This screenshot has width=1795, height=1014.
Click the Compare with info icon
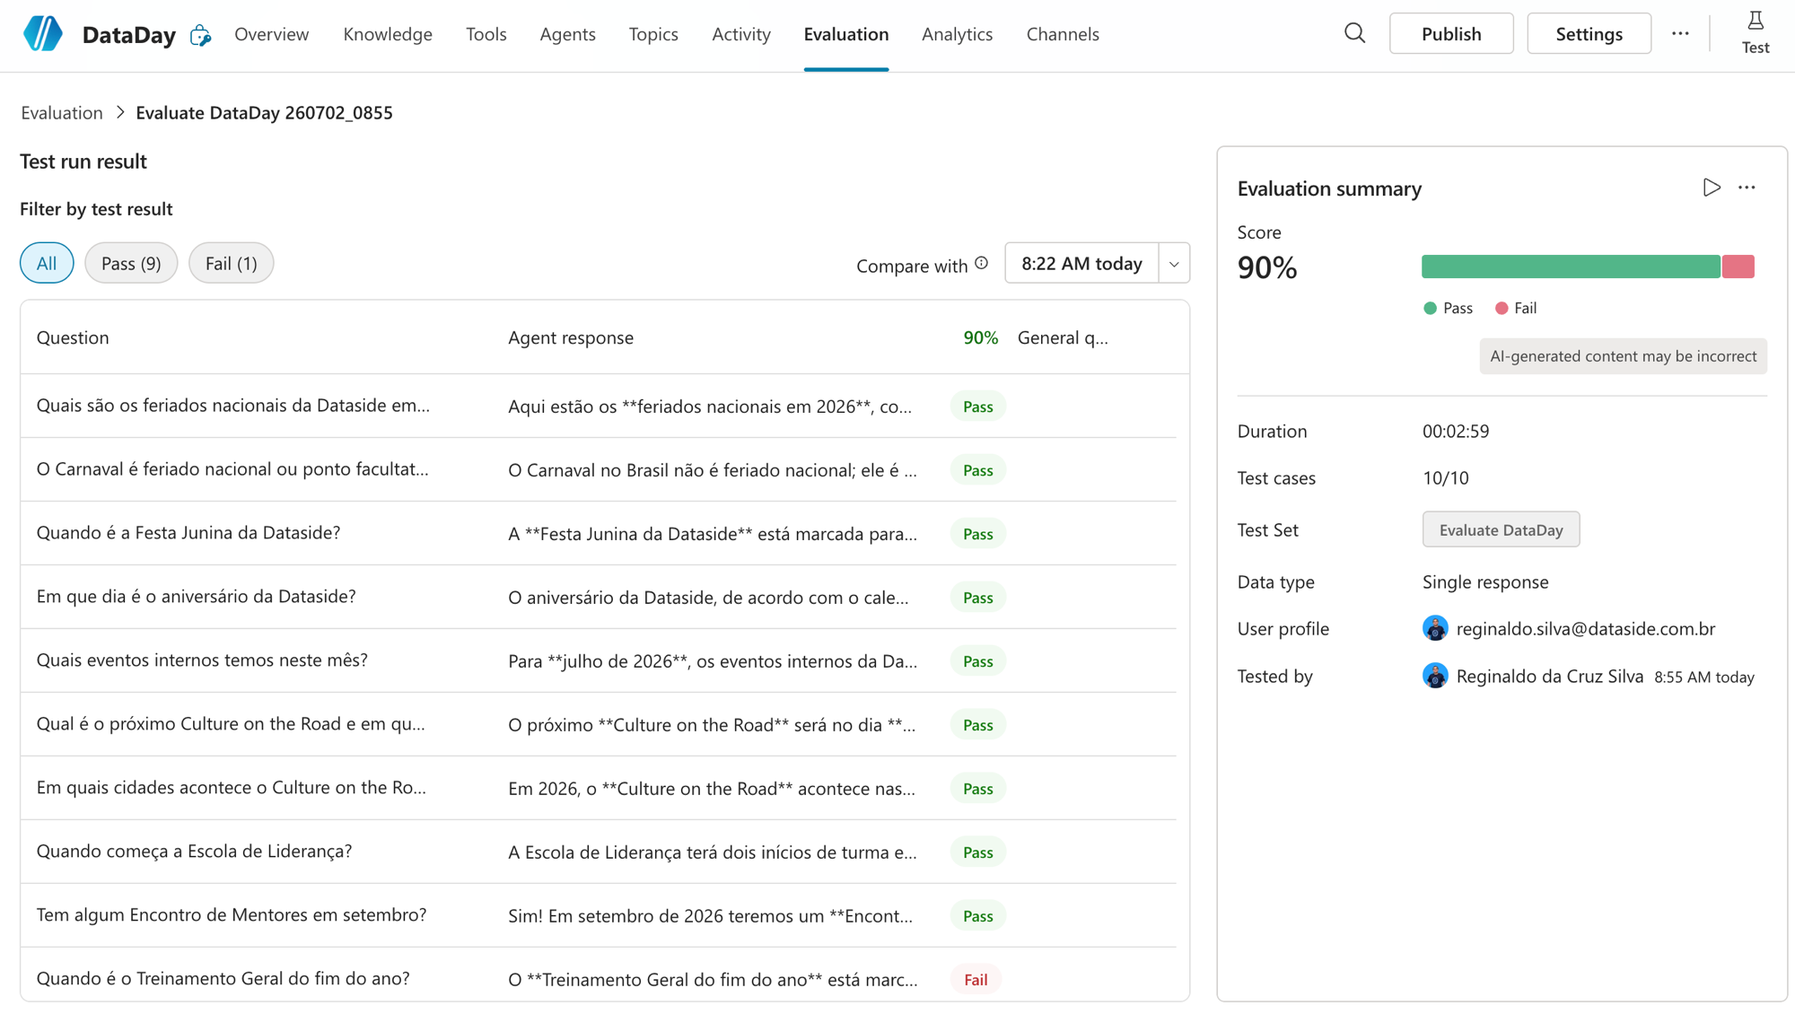pyautogui.click(x=982, y=263)
